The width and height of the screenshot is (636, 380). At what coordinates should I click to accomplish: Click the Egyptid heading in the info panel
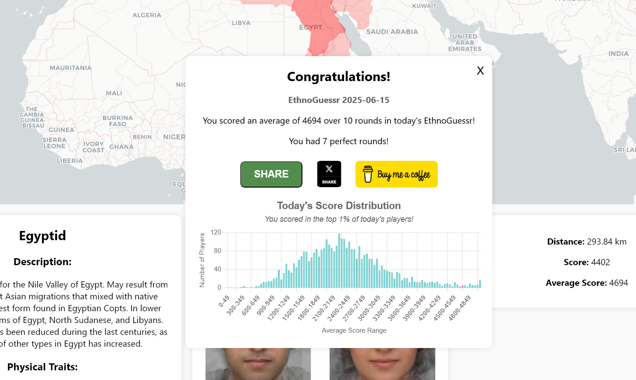pos(43,236)
